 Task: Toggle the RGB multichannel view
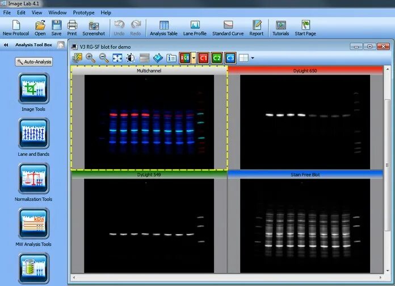(x=185, y=58)
